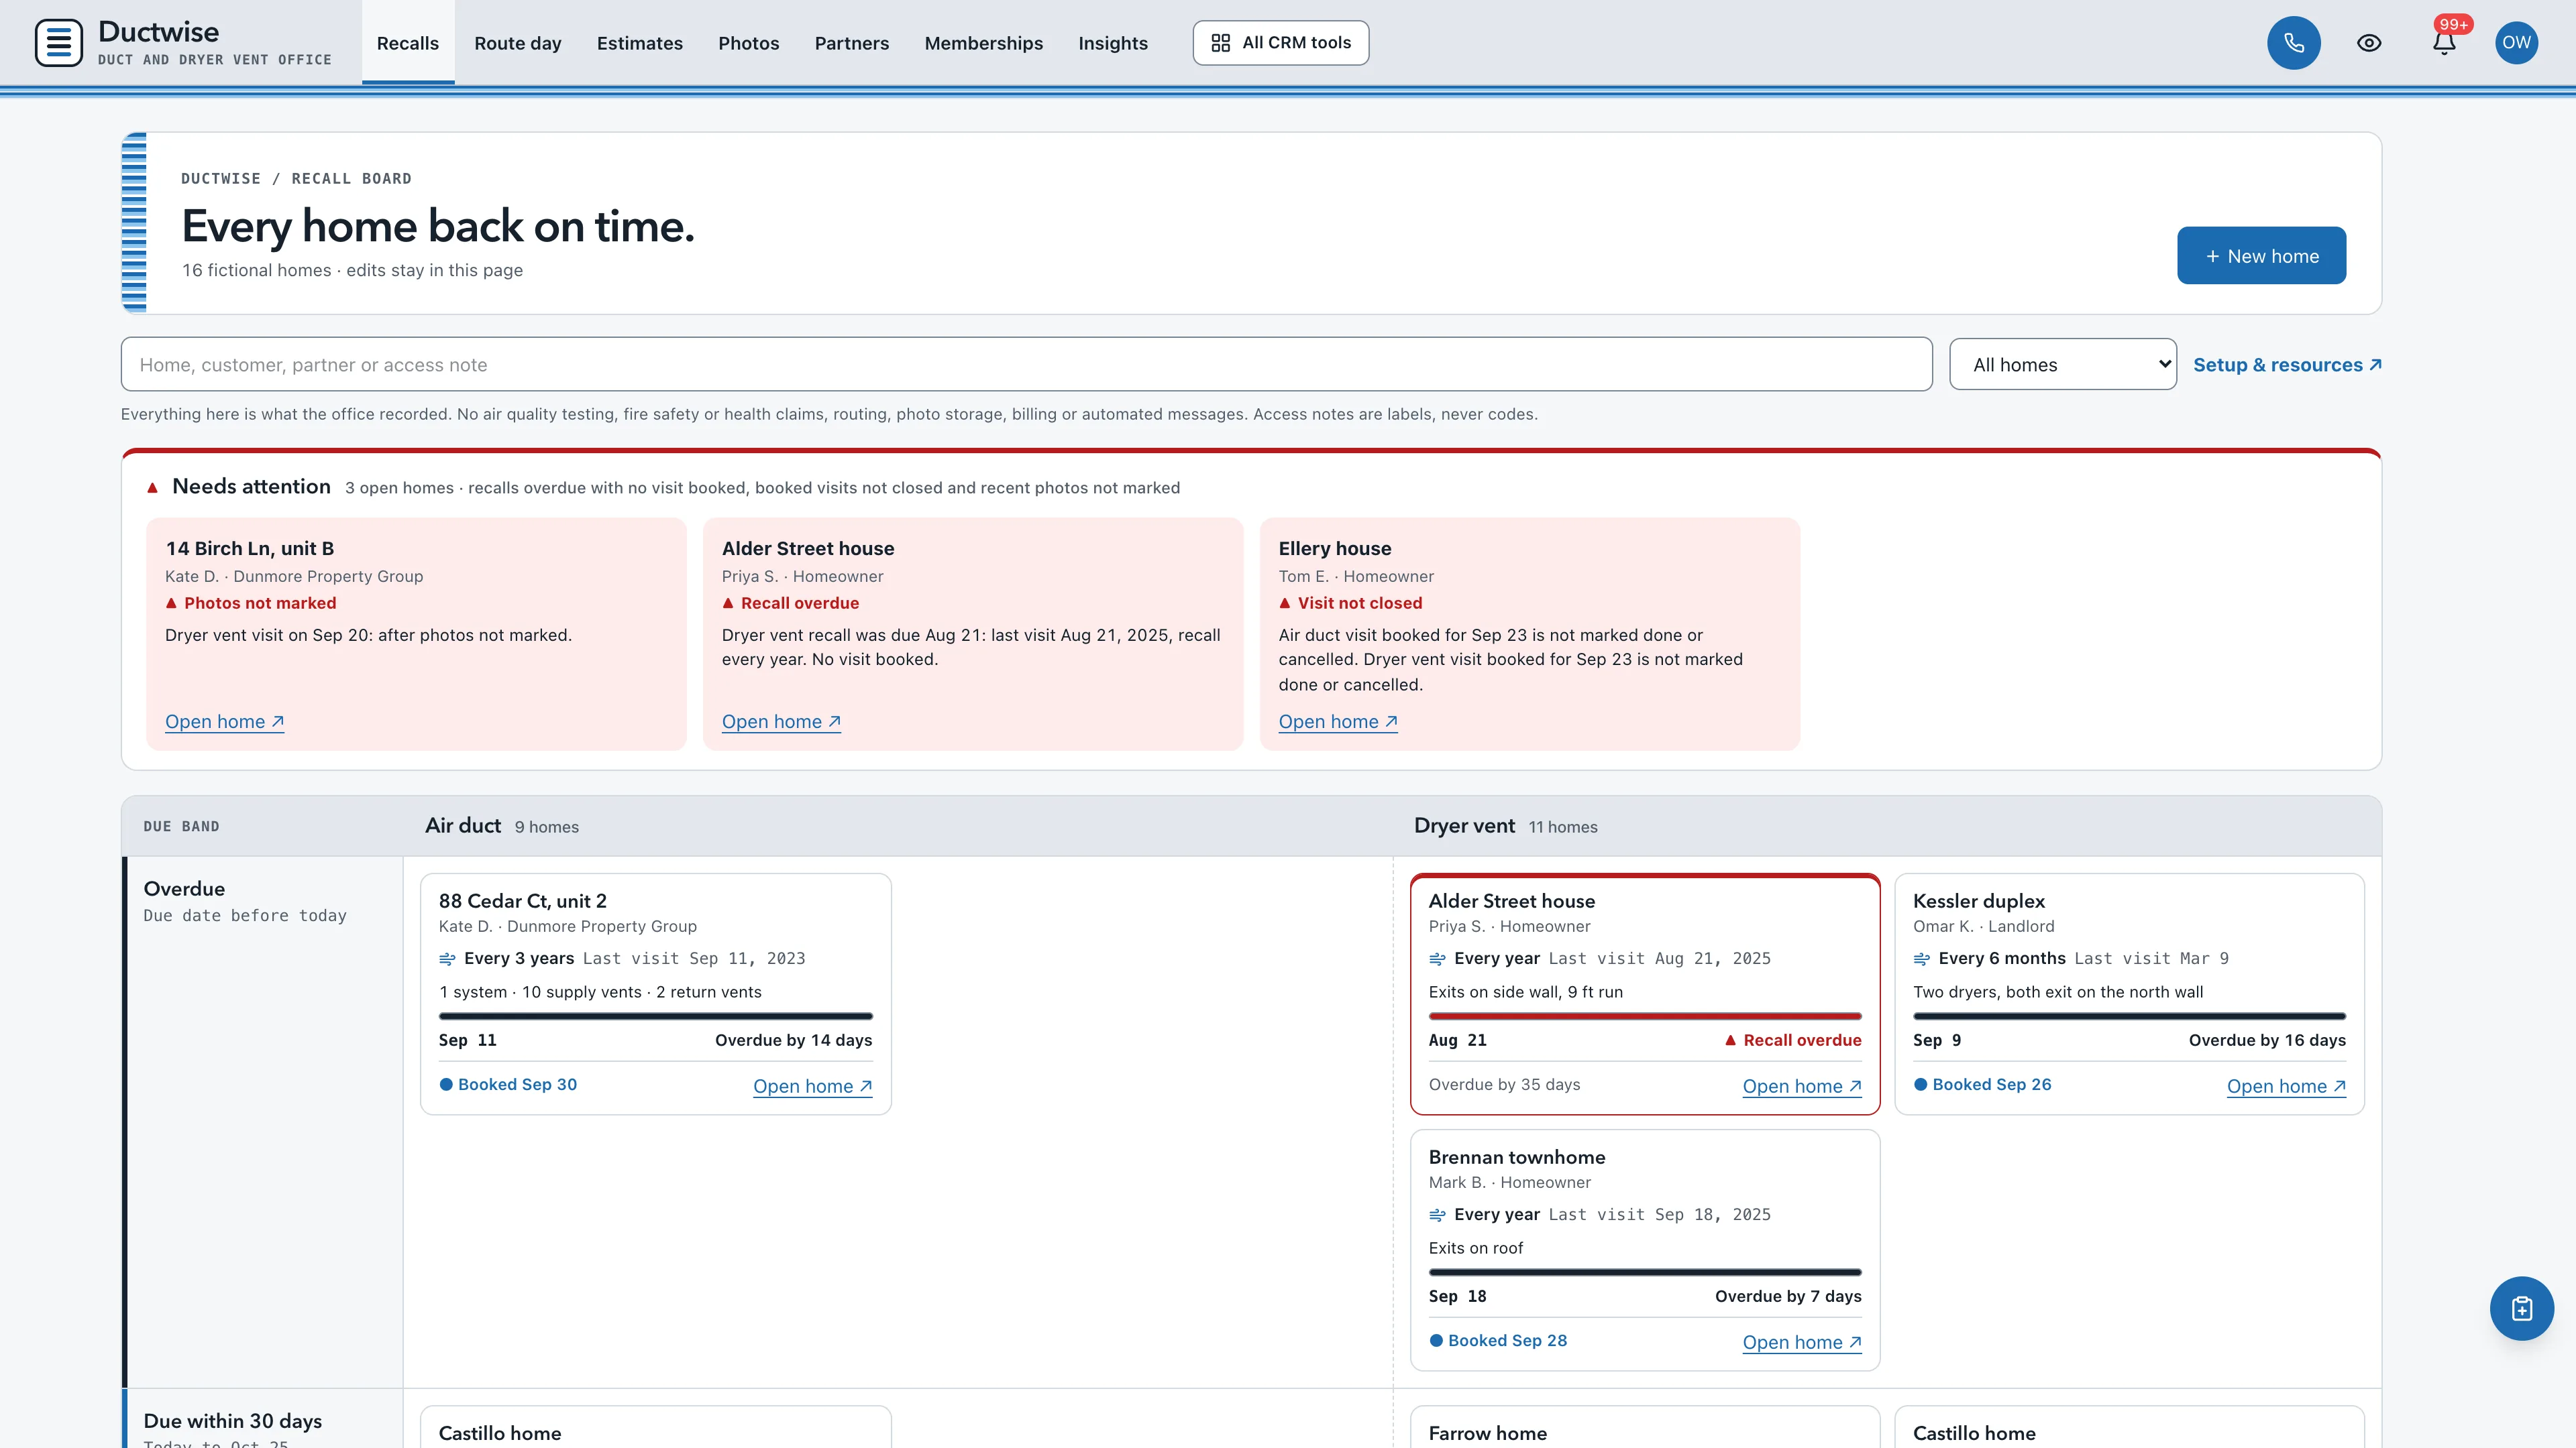Open home for Ellery house alert

pos(1338,721)
